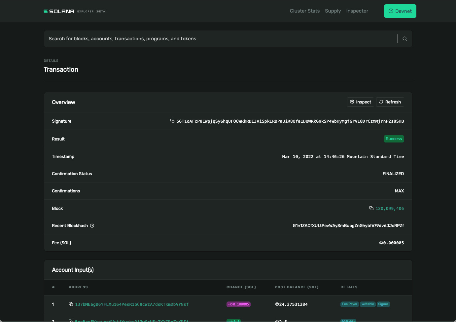Click the Devnet cluster button
The image size is (456, 322).
[x=400, y=11]
